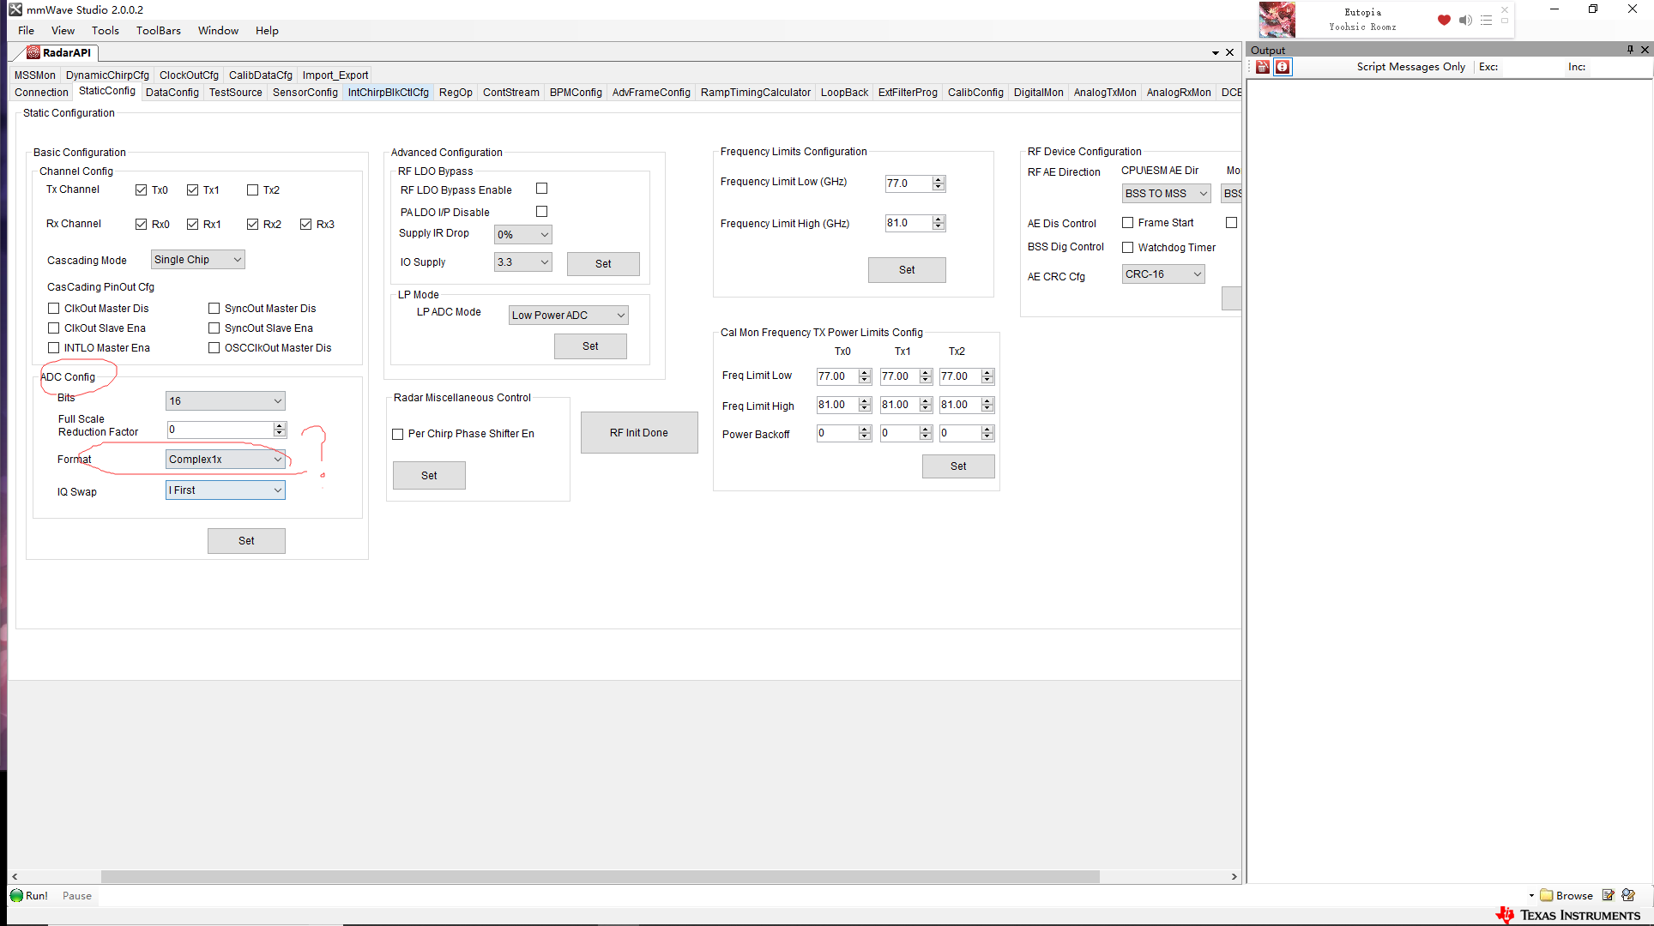Check Per Chirp Phase Shifter En
The image size is (1654, 926).
[x=398, y=435]
